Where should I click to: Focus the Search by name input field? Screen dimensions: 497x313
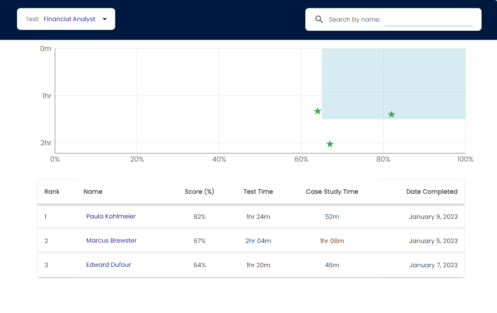[428, 20]
